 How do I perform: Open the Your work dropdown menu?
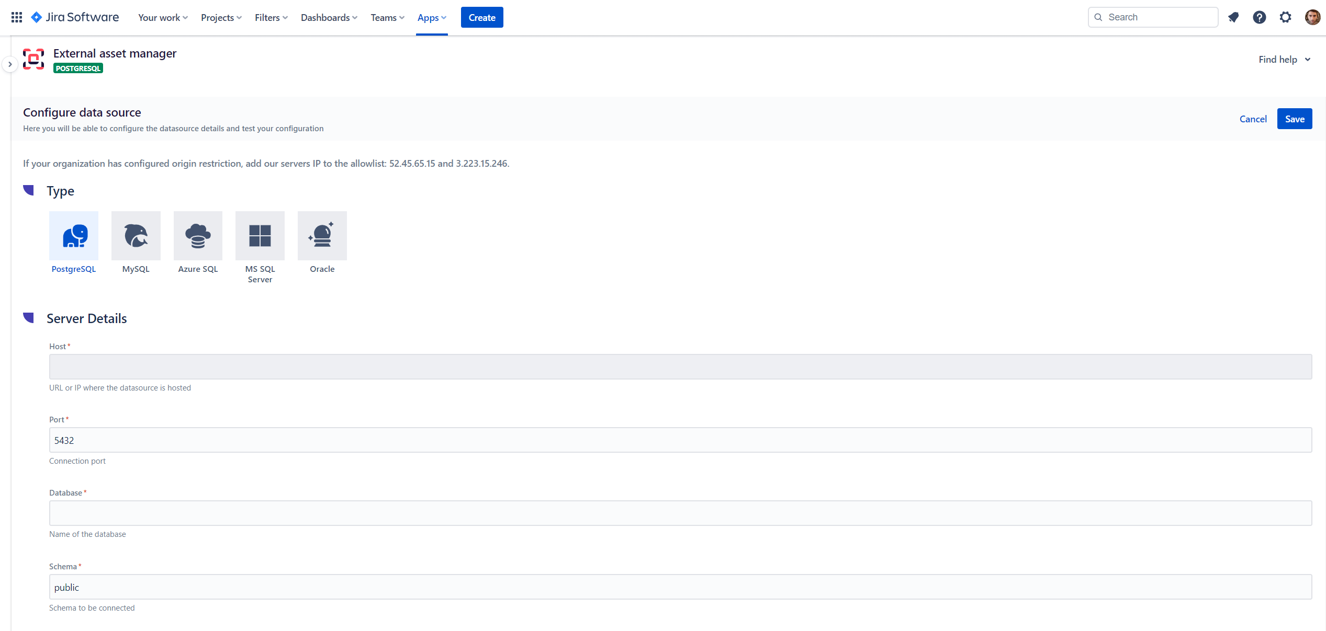point(163,18)
